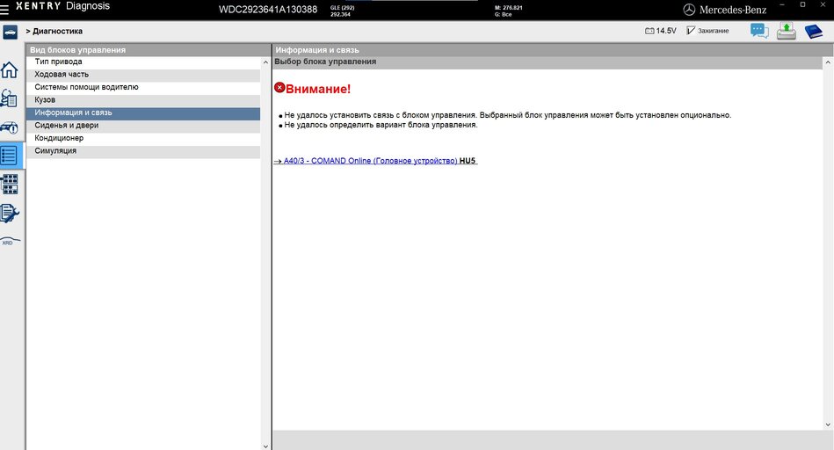Select Симуляция category
The image size is (834, 450).
tap(143, 151)
